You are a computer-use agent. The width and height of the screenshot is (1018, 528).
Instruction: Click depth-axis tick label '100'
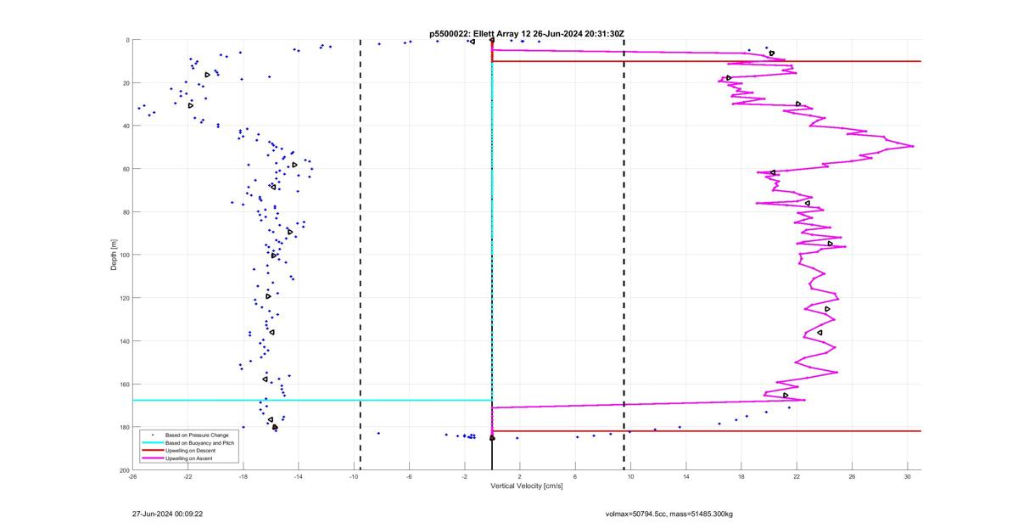coord(125,255)
